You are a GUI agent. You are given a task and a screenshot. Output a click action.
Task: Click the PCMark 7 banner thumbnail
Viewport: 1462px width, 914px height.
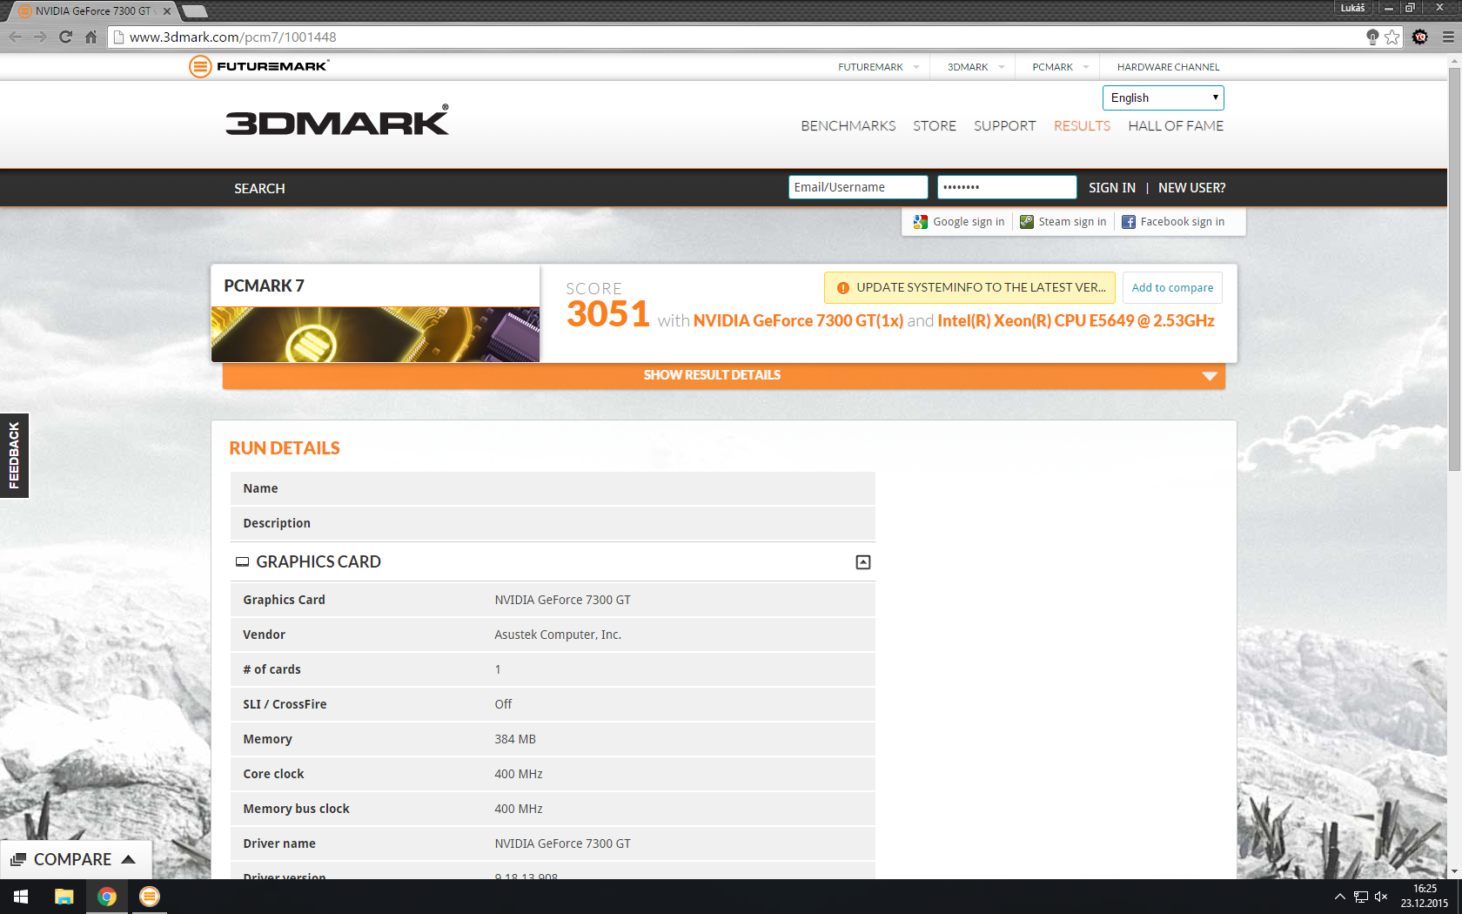(375, 334)
